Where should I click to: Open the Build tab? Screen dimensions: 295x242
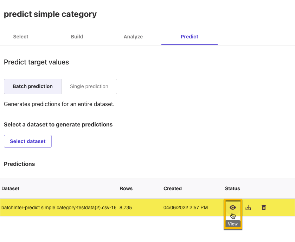click(x=77, y=37)
